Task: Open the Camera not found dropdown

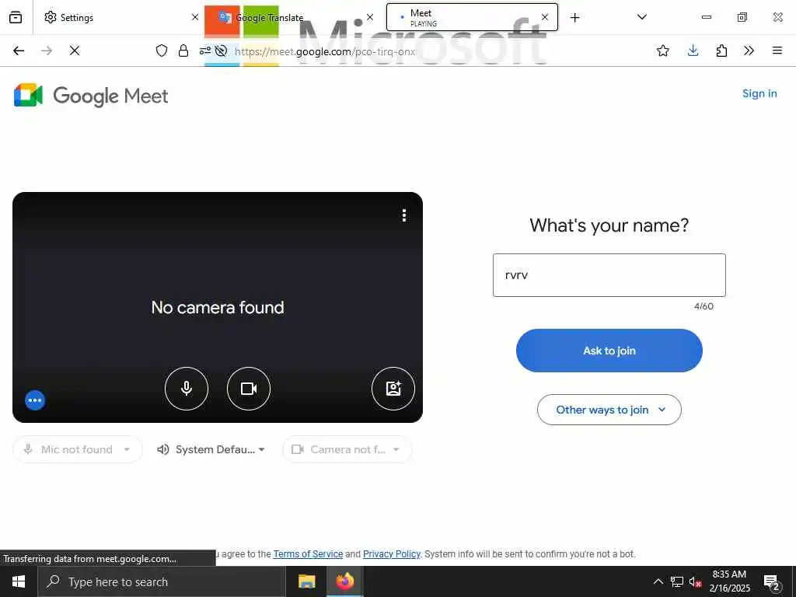Action: [347, 449]
